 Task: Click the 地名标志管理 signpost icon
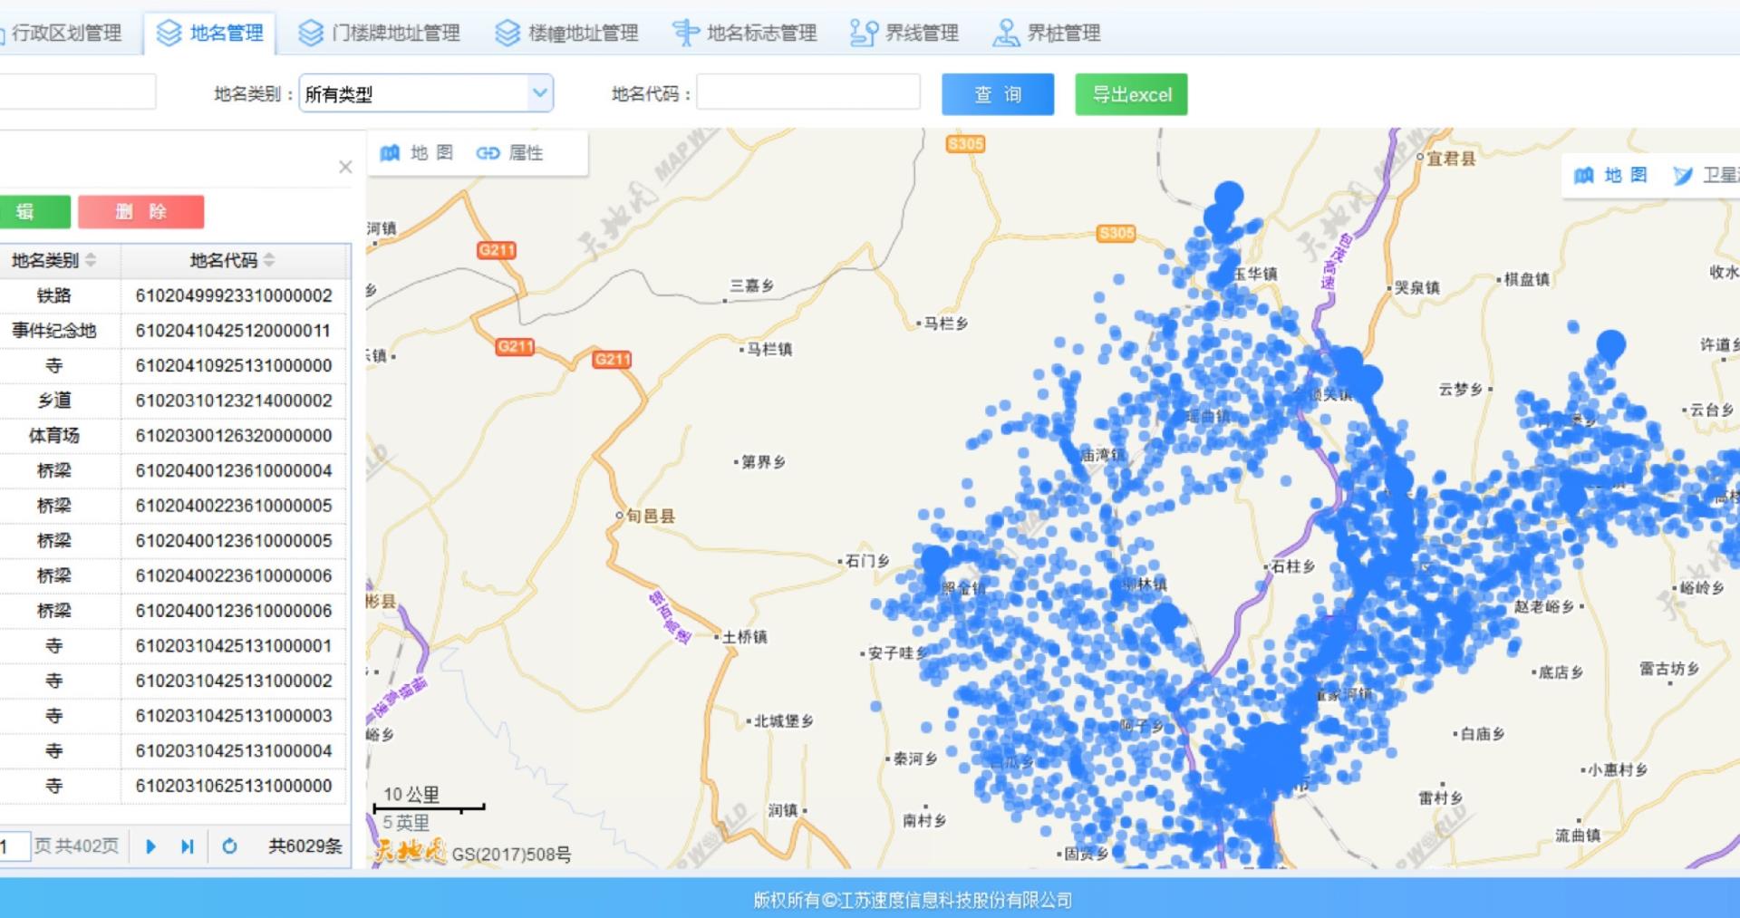click(685, 34)
